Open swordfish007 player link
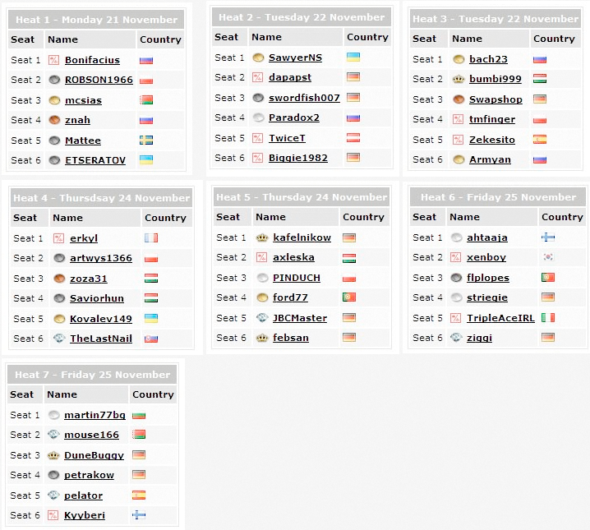 (x=304, y=98)
